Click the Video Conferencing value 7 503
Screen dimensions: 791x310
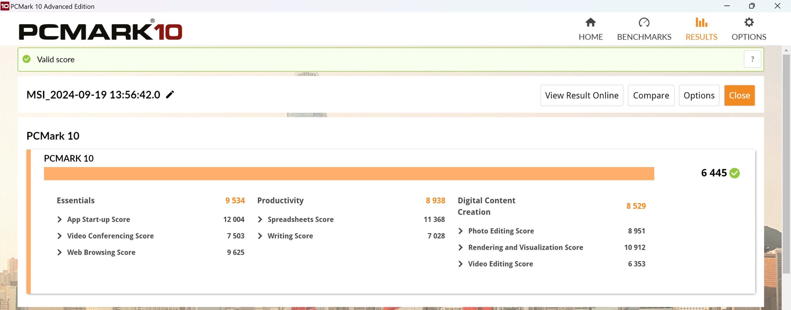point(235,236)
